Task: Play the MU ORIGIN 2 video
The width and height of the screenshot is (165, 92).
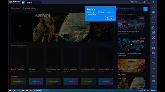Action: coord(131,44)
